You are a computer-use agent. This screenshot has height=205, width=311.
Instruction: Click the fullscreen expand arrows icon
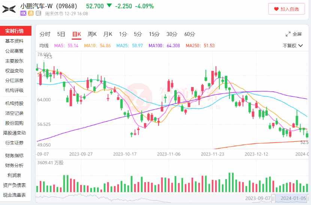tap(288, 34)
